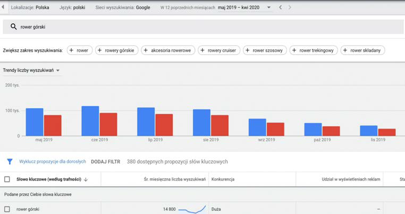Screen dimensions: 405x214
Task: Expand 'Trendy liczby wyszukiwań' chart dropdown
Action: tap(57, 70)
